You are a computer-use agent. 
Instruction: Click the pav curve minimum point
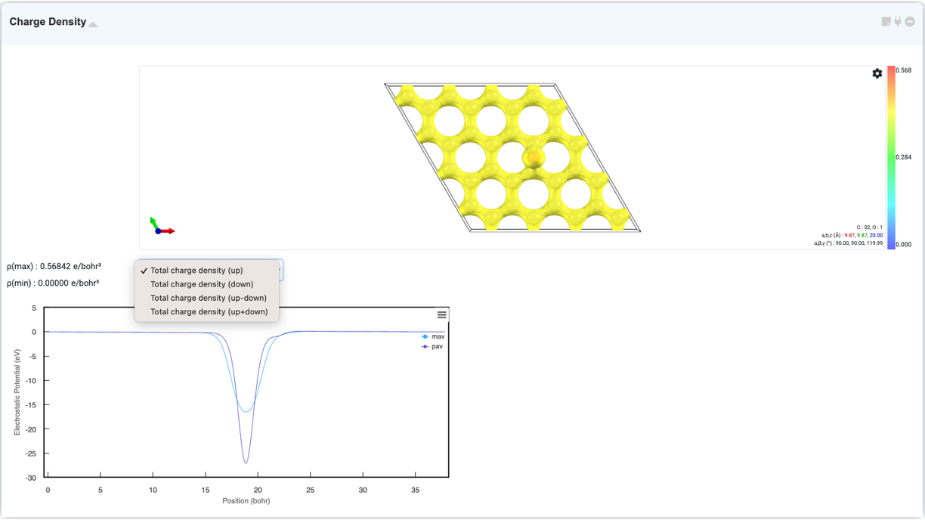click(246, 463)
